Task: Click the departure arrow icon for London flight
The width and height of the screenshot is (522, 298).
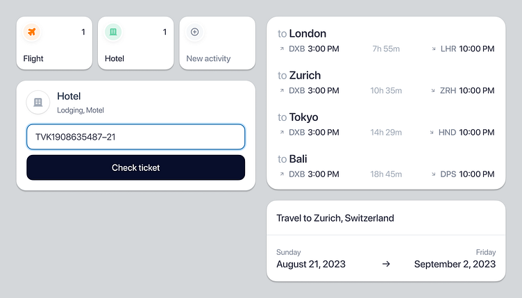Action: [282, 49]
